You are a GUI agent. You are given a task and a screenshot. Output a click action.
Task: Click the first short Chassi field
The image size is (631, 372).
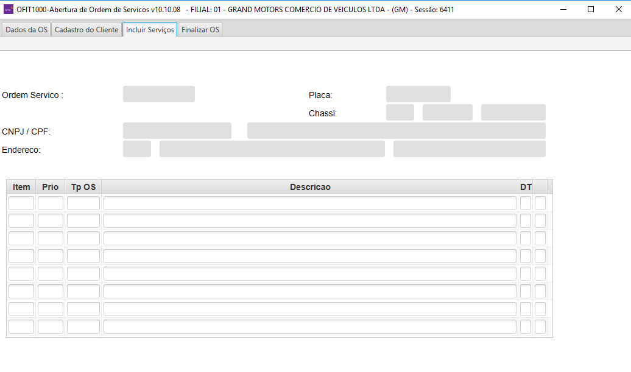pyautogui.click(x=400, y=112)
